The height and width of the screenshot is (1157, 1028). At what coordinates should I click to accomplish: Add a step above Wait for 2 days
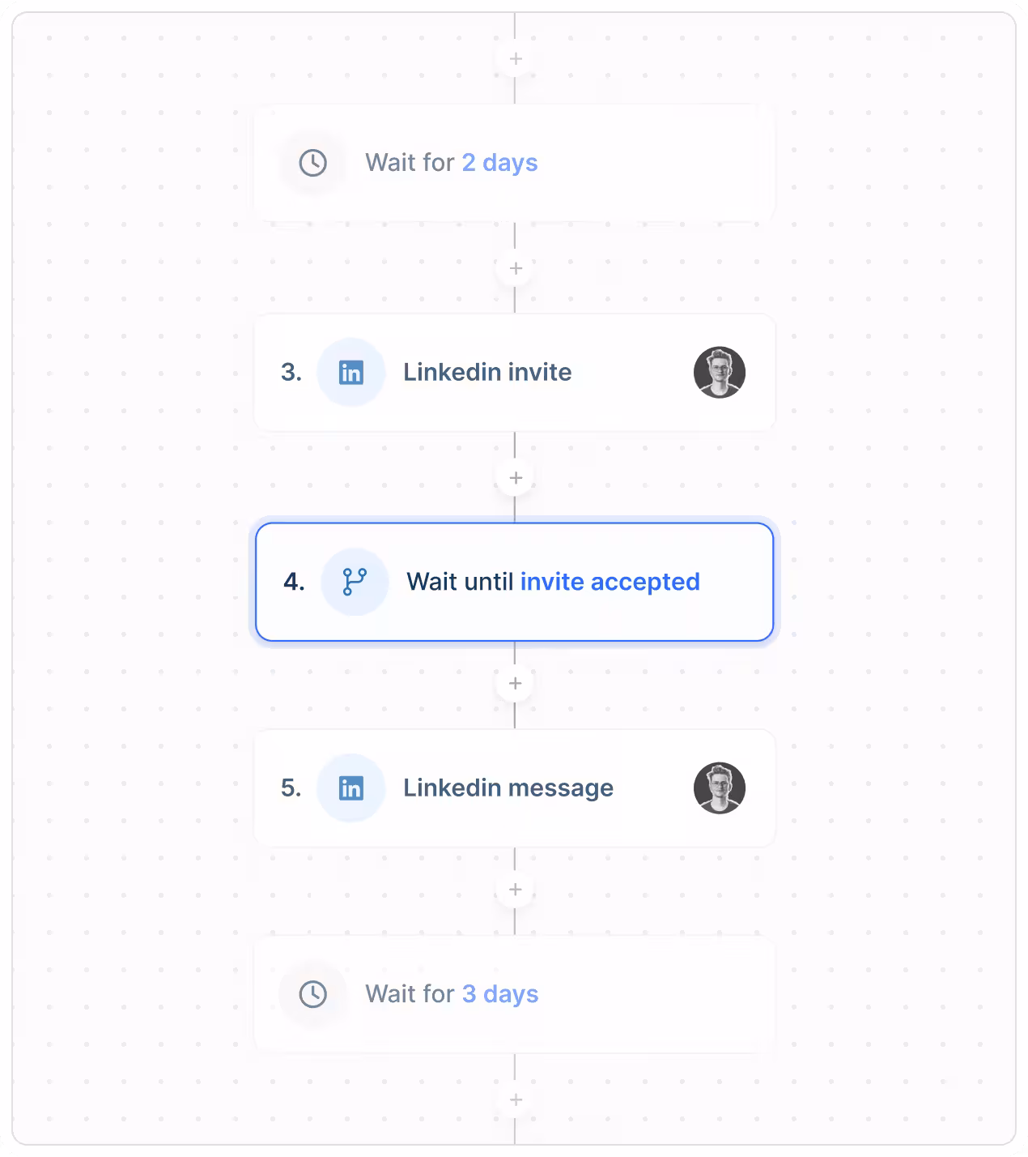tap(516, 59)
